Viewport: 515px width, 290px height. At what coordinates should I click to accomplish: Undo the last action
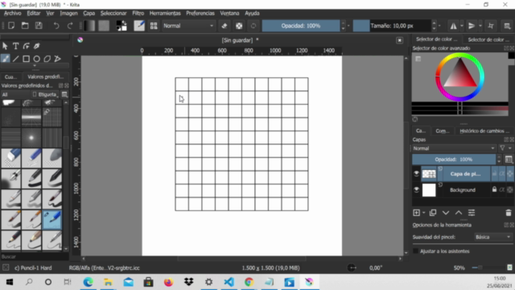[56, 26]
